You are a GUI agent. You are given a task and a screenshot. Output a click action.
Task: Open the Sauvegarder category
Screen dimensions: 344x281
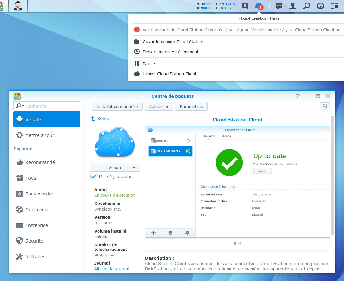(x=47, y=194)
